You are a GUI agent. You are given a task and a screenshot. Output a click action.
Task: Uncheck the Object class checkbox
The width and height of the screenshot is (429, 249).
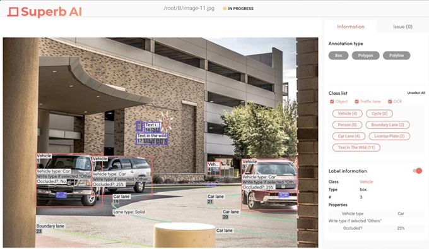[x=332, y=101]
